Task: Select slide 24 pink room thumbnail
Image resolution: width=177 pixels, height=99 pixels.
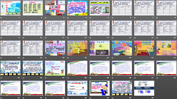Action: pos(167,48)
